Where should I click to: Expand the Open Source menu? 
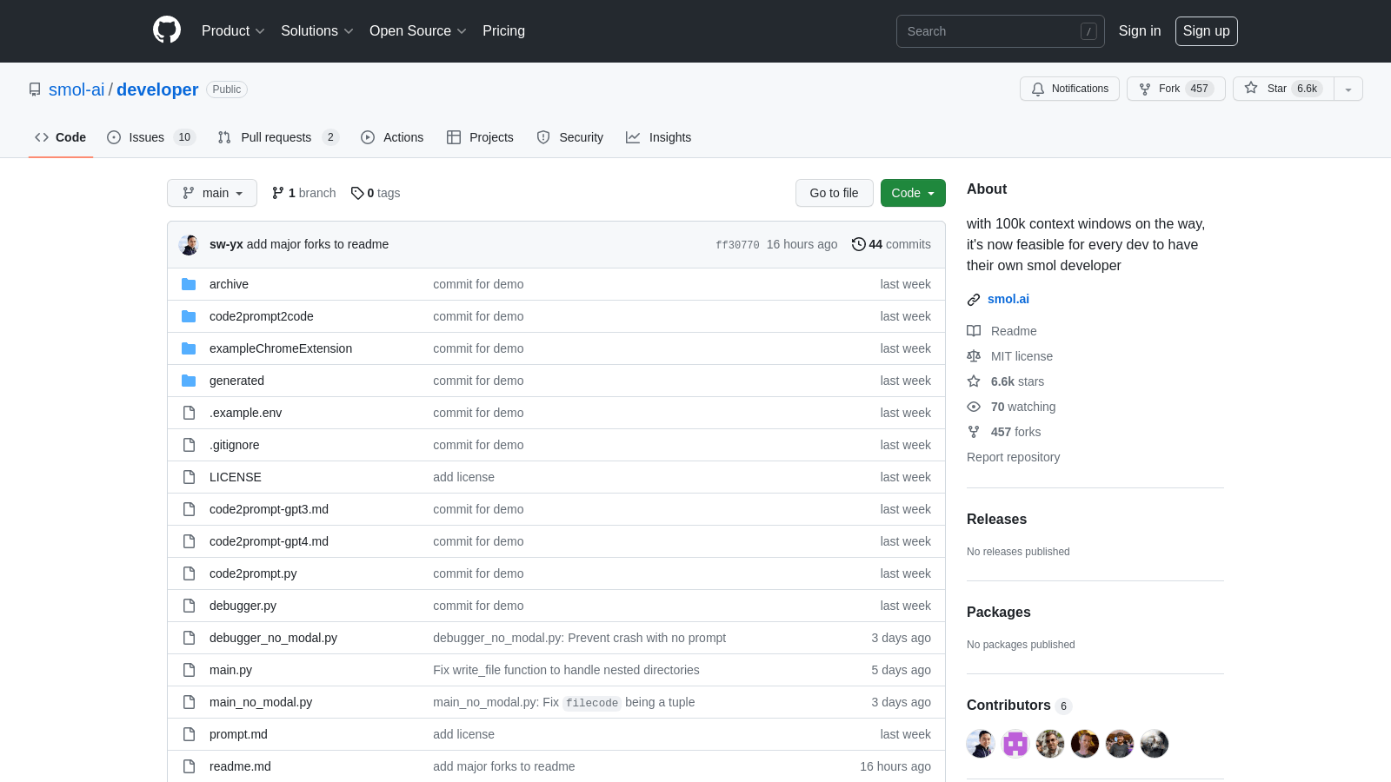[418, 31]
